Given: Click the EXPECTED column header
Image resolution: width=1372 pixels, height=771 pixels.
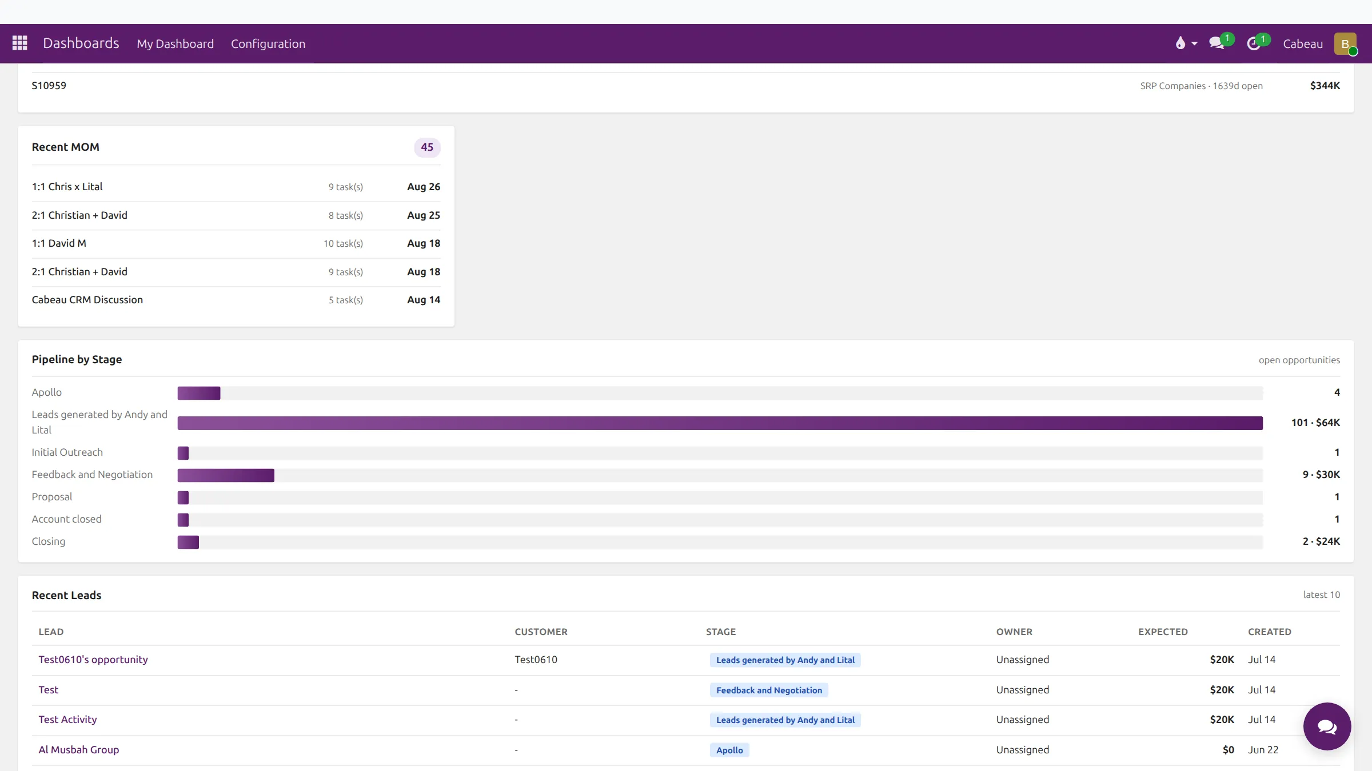Looking at the screenshot, I should click(1163, 632).
